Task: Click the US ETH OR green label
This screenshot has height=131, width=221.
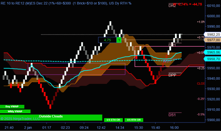Action: 113,120
